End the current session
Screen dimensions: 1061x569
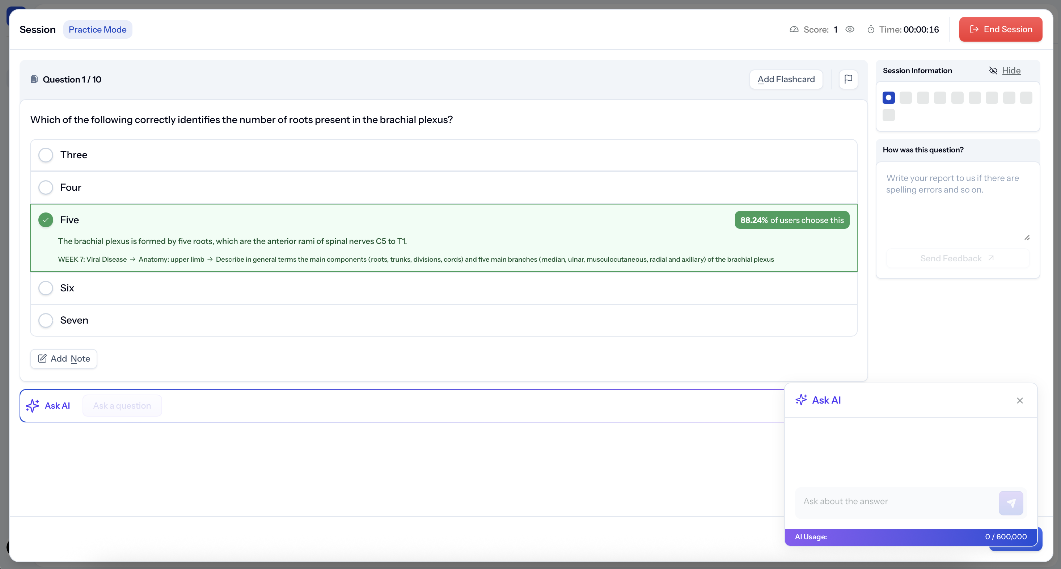pos(1000,29)
